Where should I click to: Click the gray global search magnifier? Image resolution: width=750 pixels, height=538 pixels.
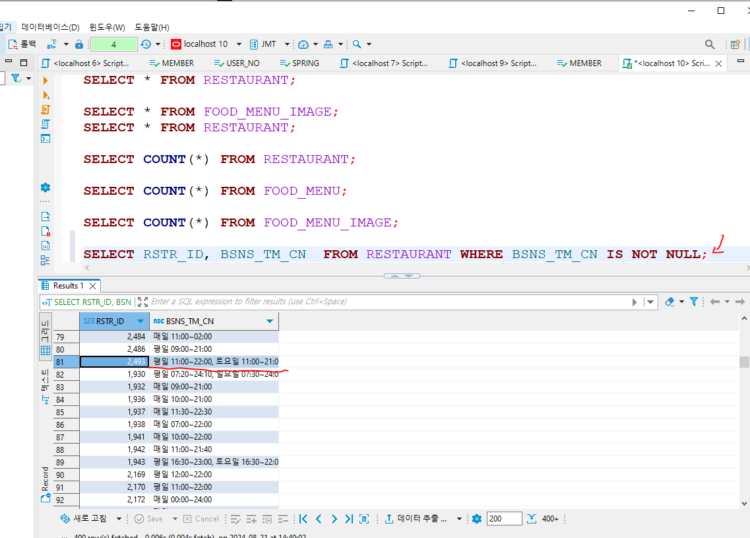710,44
